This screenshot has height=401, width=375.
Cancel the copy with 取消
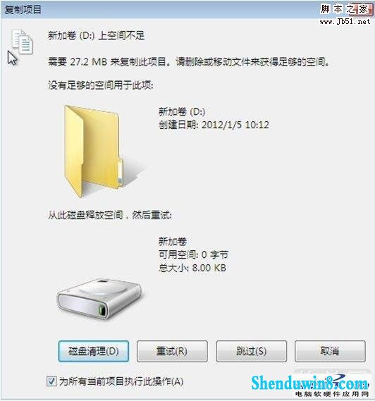(x=330, y=351)
